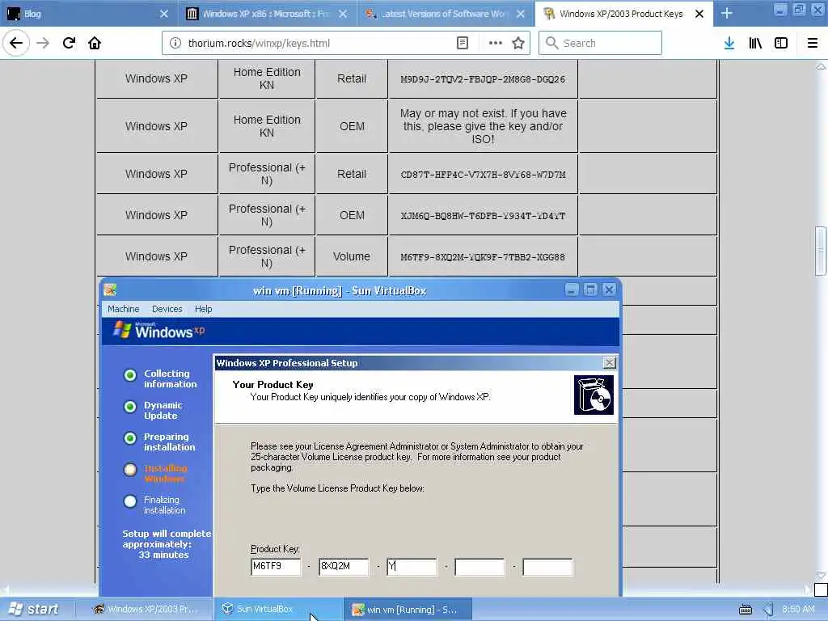Open a new tab with plus icon

[727, 13]
